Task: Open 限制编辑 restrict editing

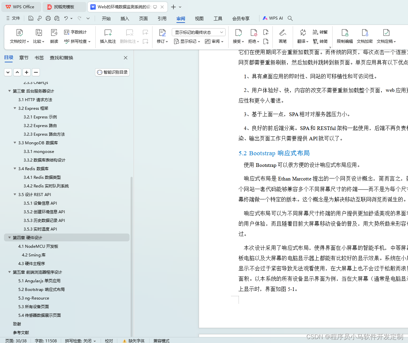Action: [x=345, y=35]
